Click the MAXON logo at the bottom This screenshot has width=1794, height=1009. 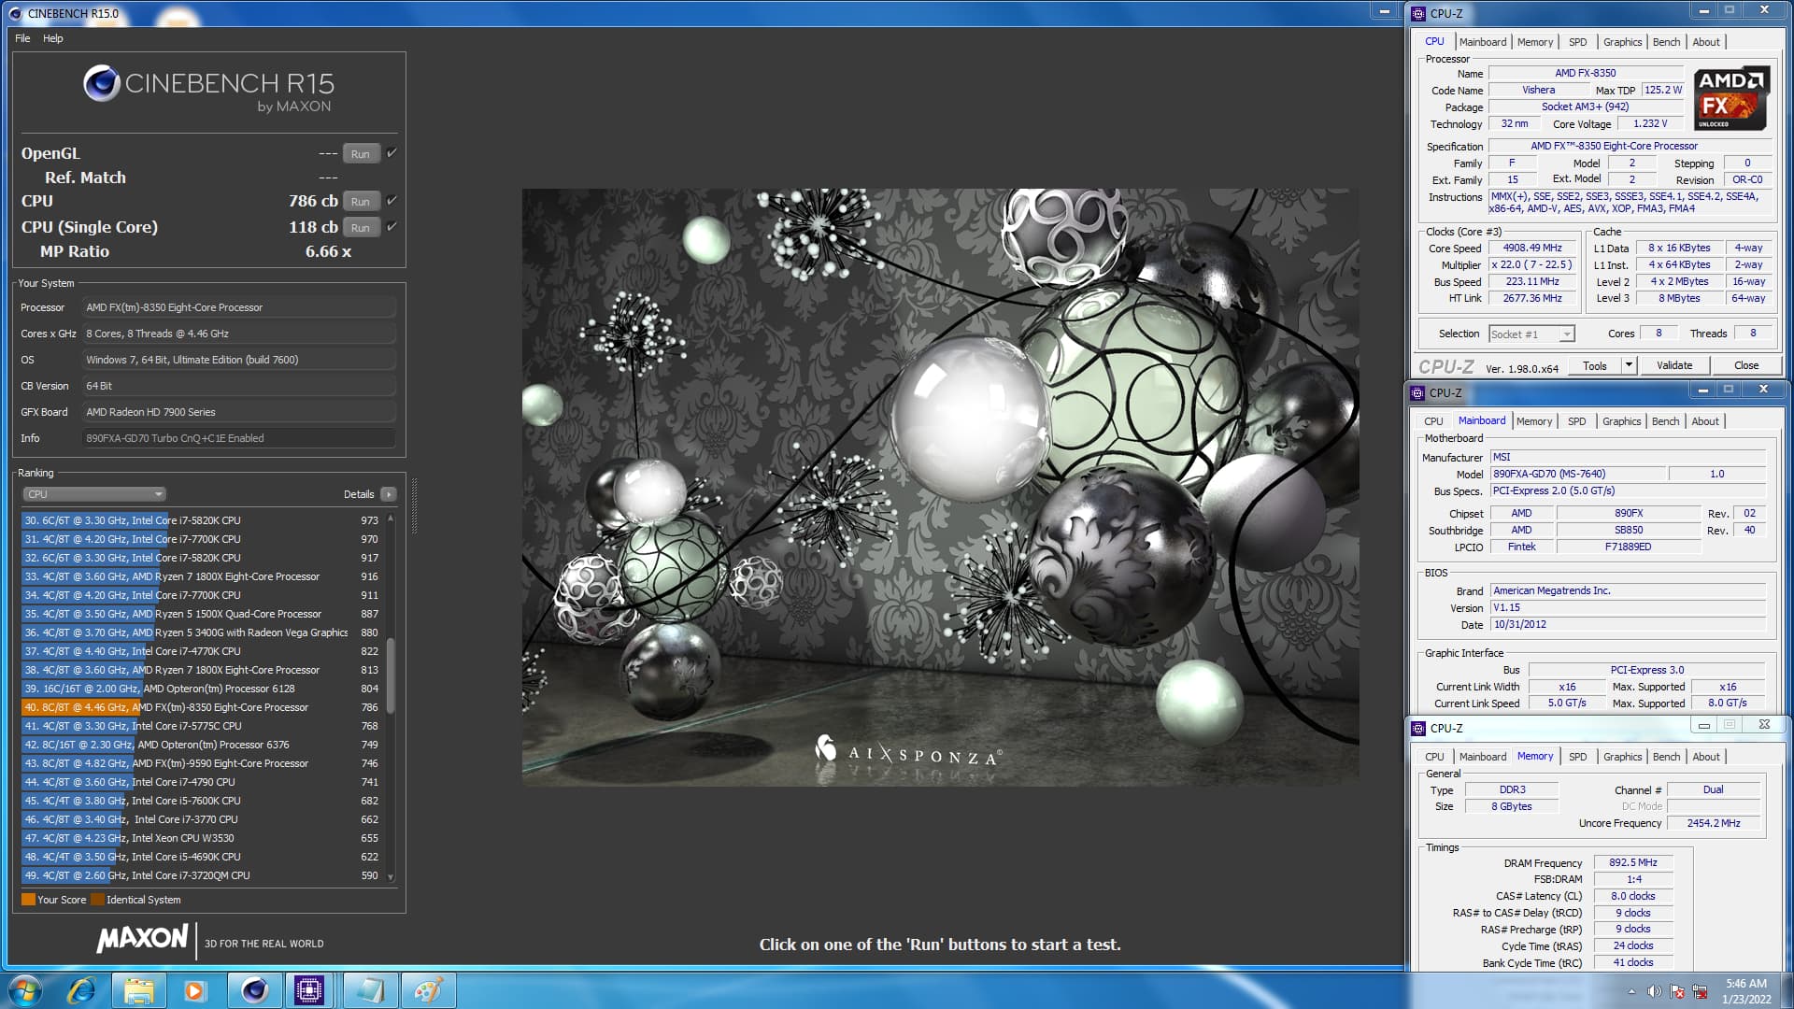coord(142,938)
